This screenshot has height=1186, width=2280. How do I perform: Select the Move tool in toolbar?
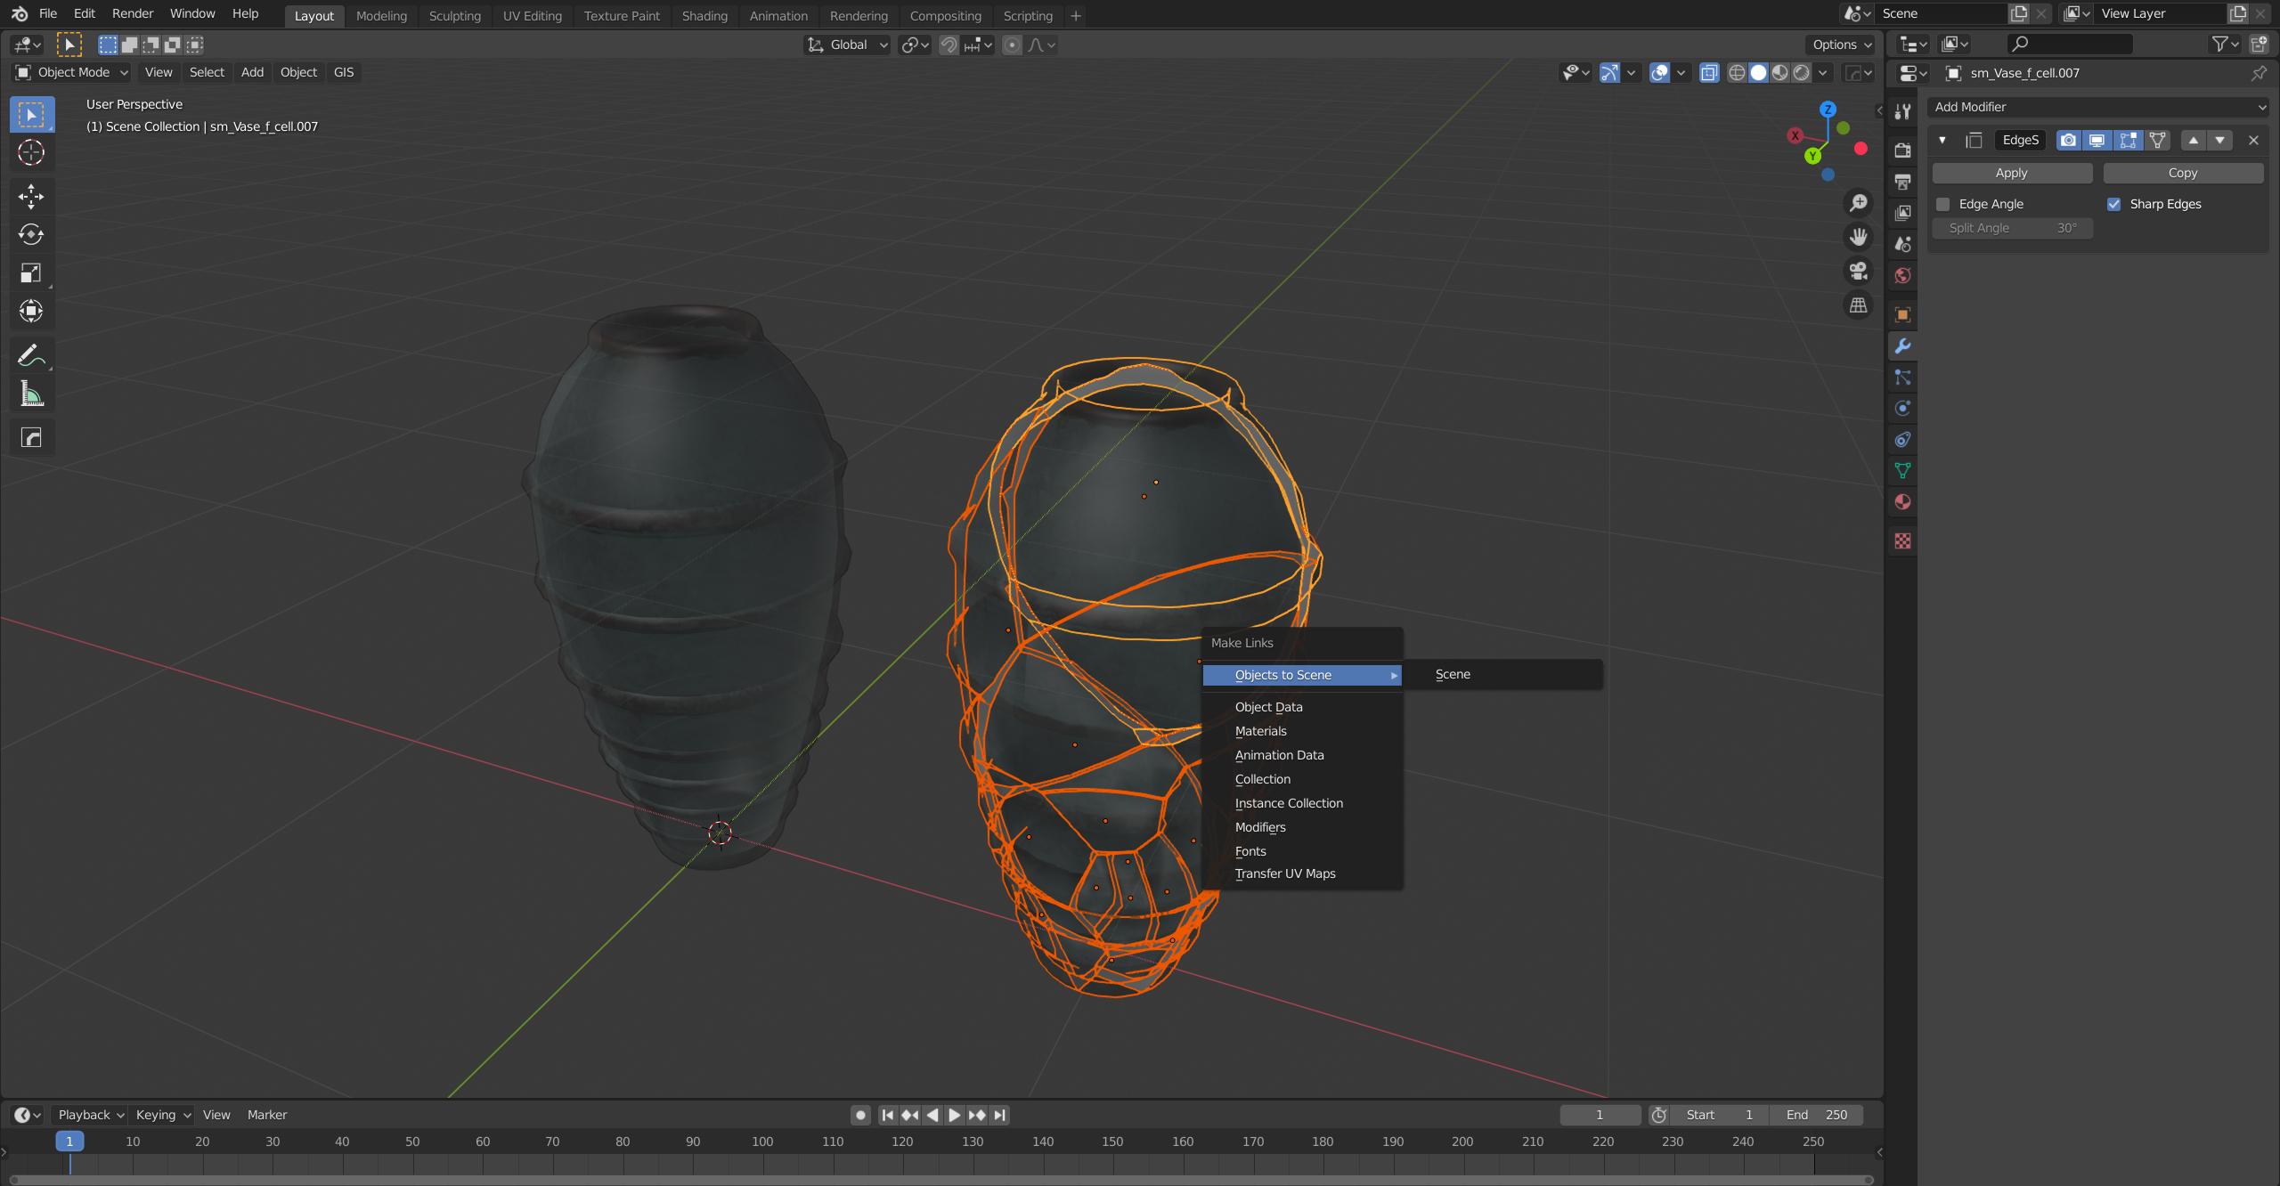31,196
